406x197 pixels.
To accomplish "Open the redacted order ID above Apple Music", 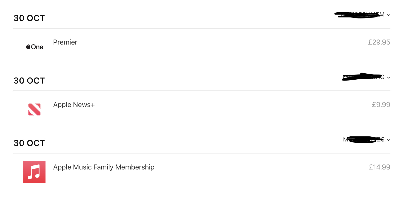I will 364,139.
